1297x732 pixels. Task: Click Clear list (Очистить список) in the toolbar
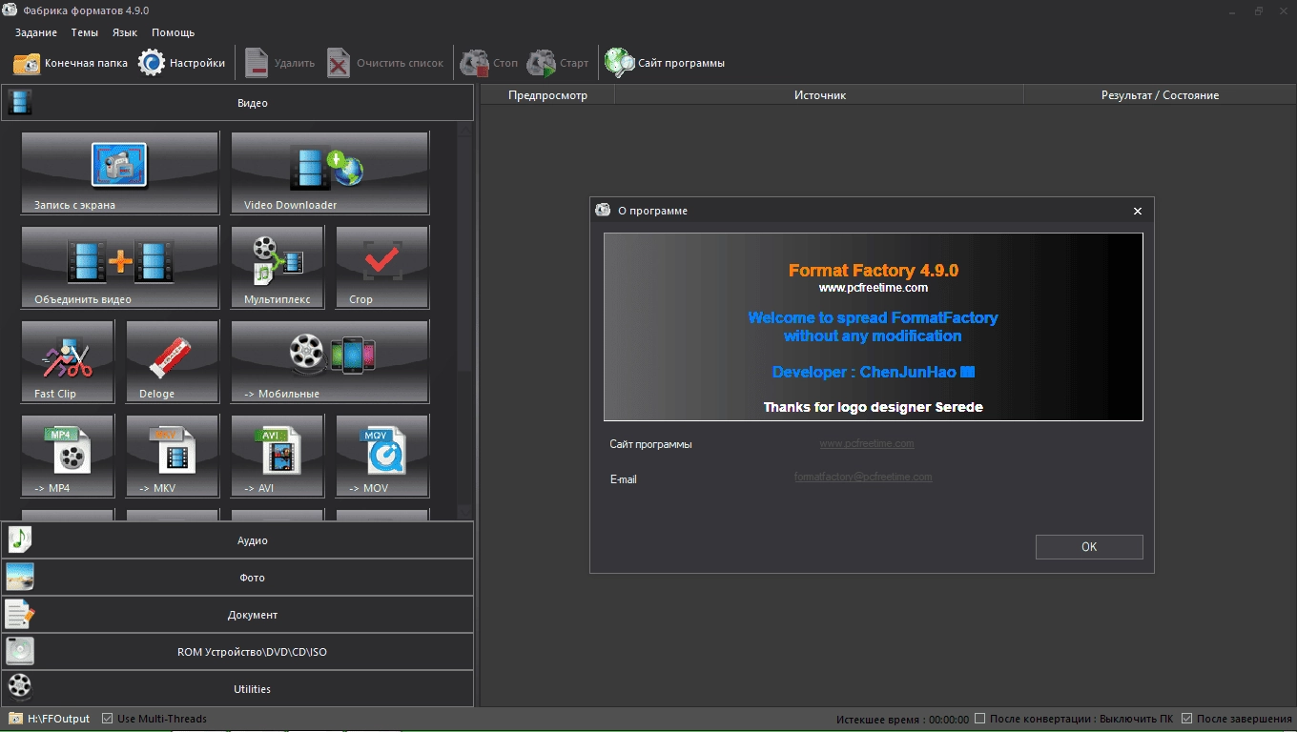385,63
